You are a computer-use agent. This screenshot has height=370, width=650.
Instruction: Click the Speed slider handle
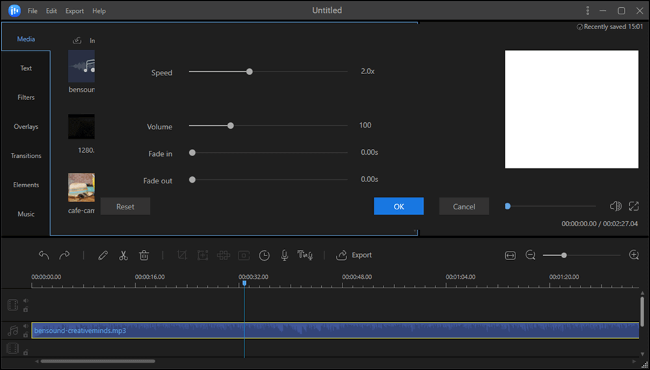(x=249, y=72)
